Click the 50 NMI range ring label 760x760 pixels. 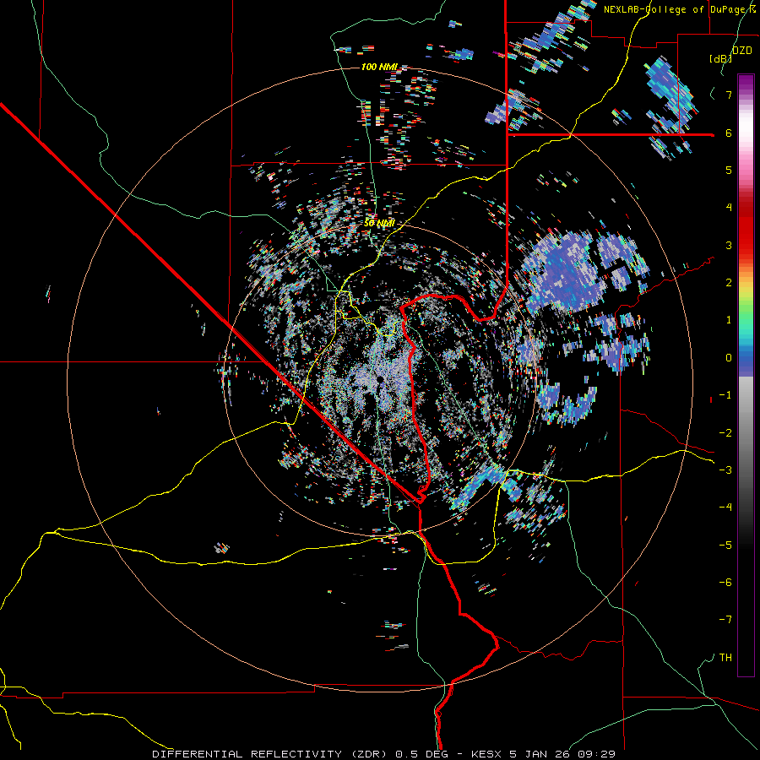coord(379,223)
